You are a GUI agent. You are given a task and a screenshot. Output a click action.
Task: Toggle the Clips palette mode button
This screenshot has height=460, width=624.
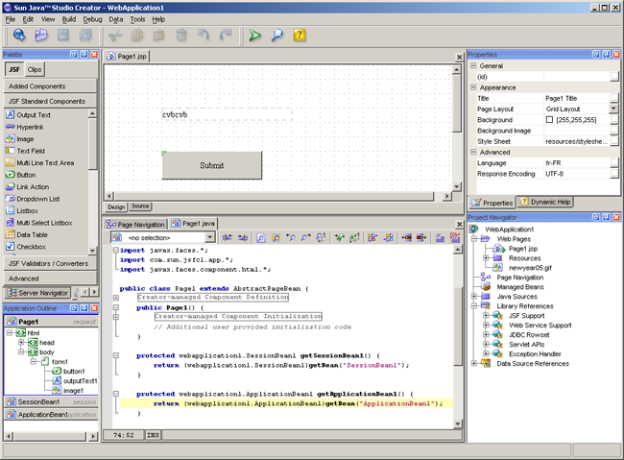tap(35, 70)
